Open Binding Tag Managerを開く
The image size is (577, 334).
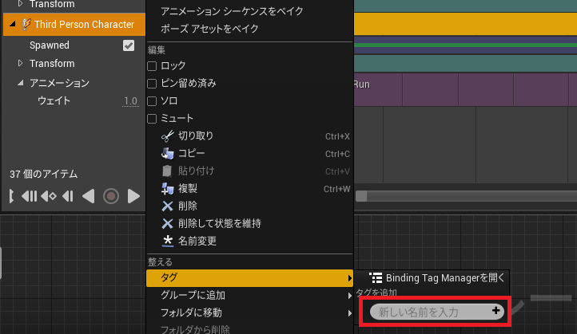tap(433, 278)
